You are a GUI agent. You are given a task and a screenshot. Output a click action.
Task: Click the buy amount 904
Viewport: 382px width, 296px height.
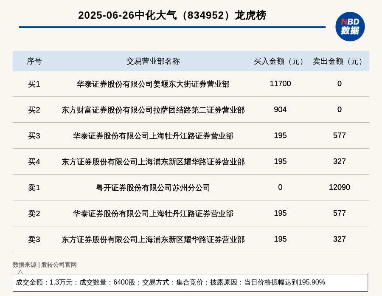[x=280, y=110]
